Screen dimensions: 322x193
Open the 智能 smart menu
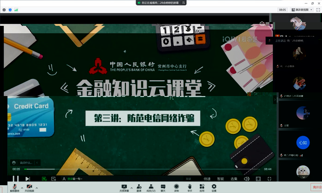pos(221,179)
